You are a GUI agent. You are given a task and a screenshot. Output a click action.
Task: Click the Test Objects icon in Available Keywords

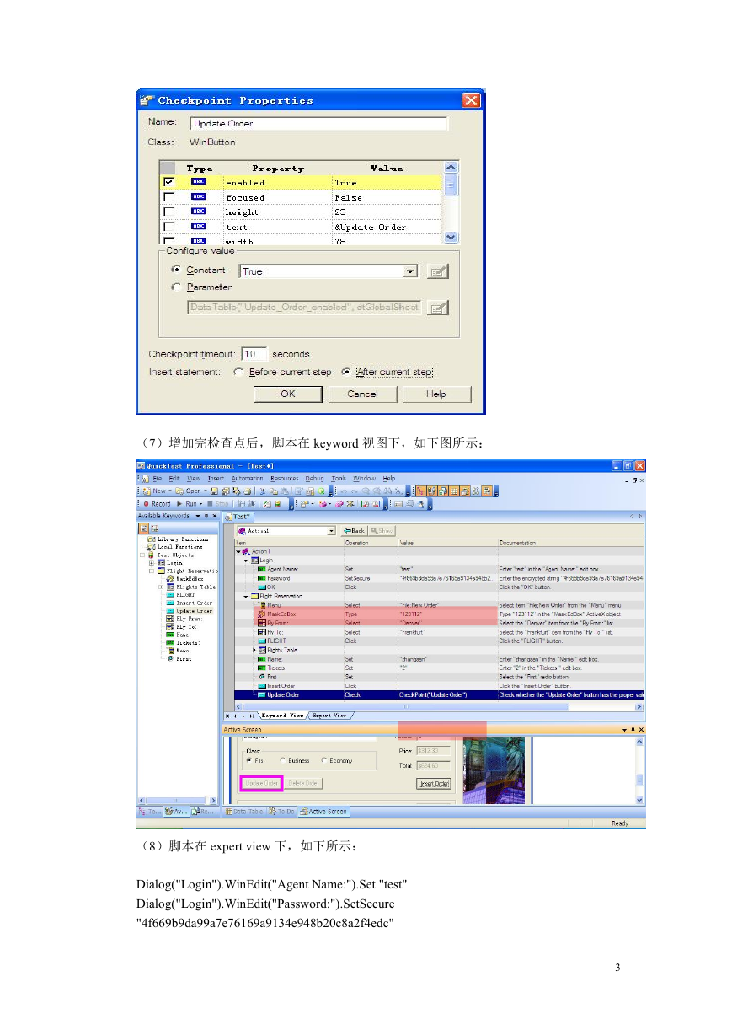click(x=152, y=555)
